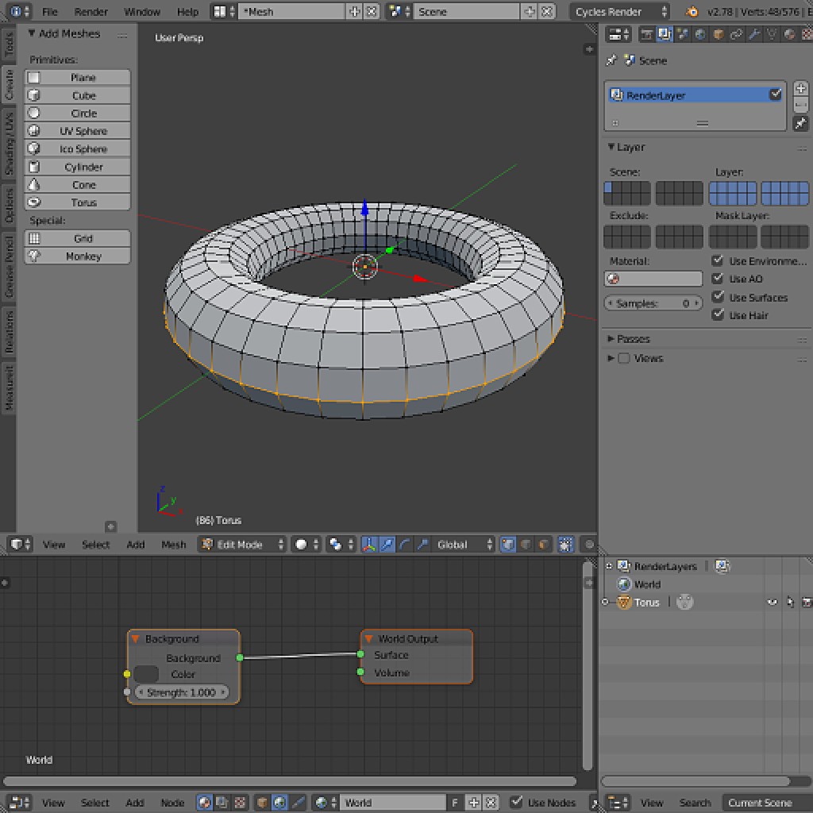
Task: Select face select mode in 3D header
Action: pos(543,545)
